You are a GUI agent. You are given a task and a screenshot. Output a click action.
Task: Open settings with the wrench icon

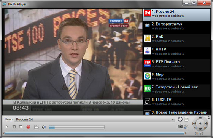(186, 127)
